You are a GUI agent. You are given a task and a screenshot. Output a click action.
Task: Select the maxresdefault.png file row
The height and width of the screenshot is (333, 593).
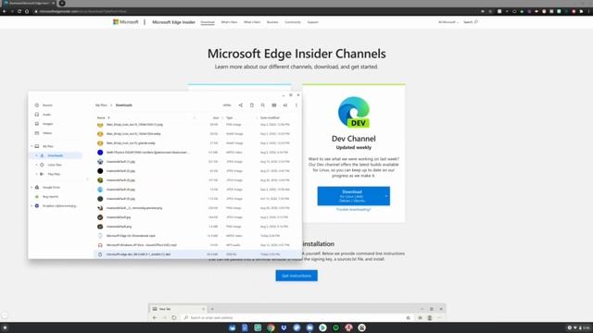tap(197, 227)
